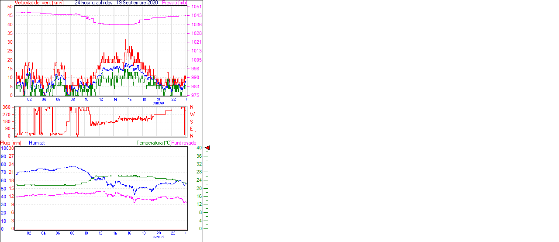Click the 'Pluja (mm)' legend label
559x242 pixels.
(x=11, y=143)
